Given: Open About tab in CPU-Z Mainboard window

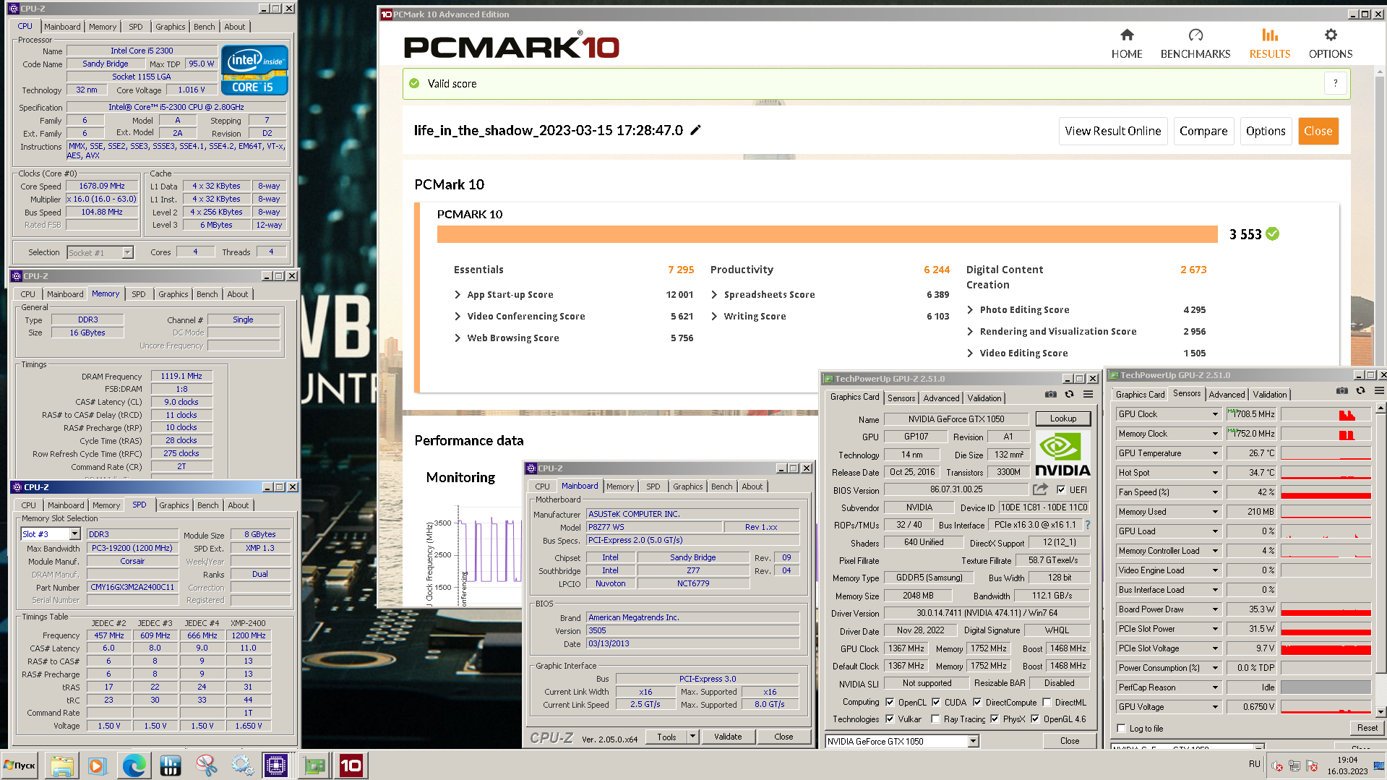Looking at the screenshot, I should [x=752, y=487].
